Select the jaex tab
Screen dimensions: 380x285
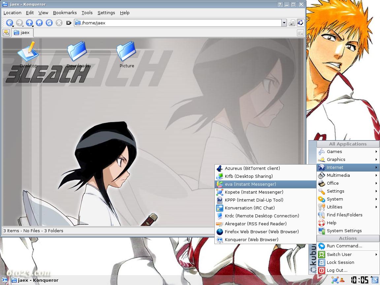click(22, 33)
